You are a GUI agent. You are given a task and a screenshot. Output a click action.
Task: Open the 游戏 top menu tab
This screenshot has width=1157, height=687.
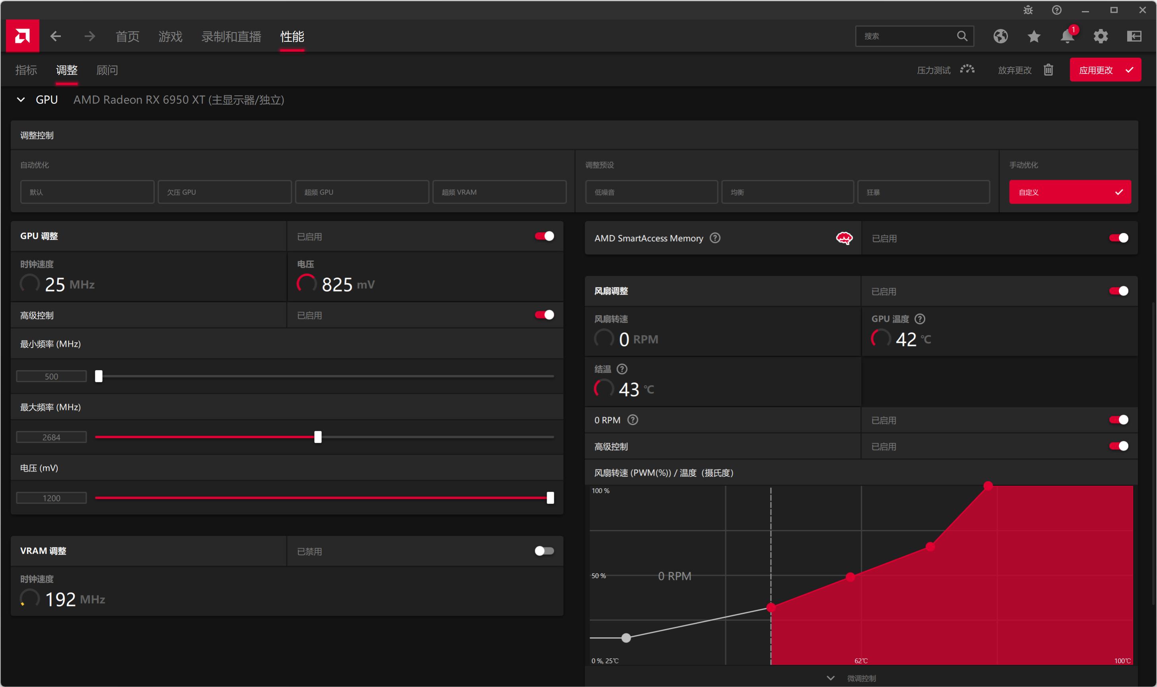[170, 36]
